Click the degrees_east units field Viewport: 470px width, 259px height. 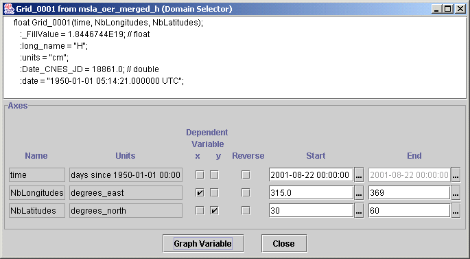(126, 192)
